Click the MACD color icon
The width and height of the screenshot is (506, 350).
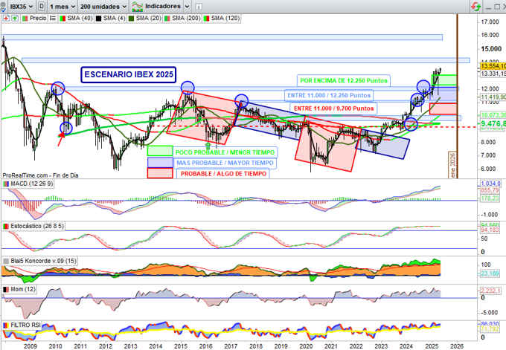(6, 184)
